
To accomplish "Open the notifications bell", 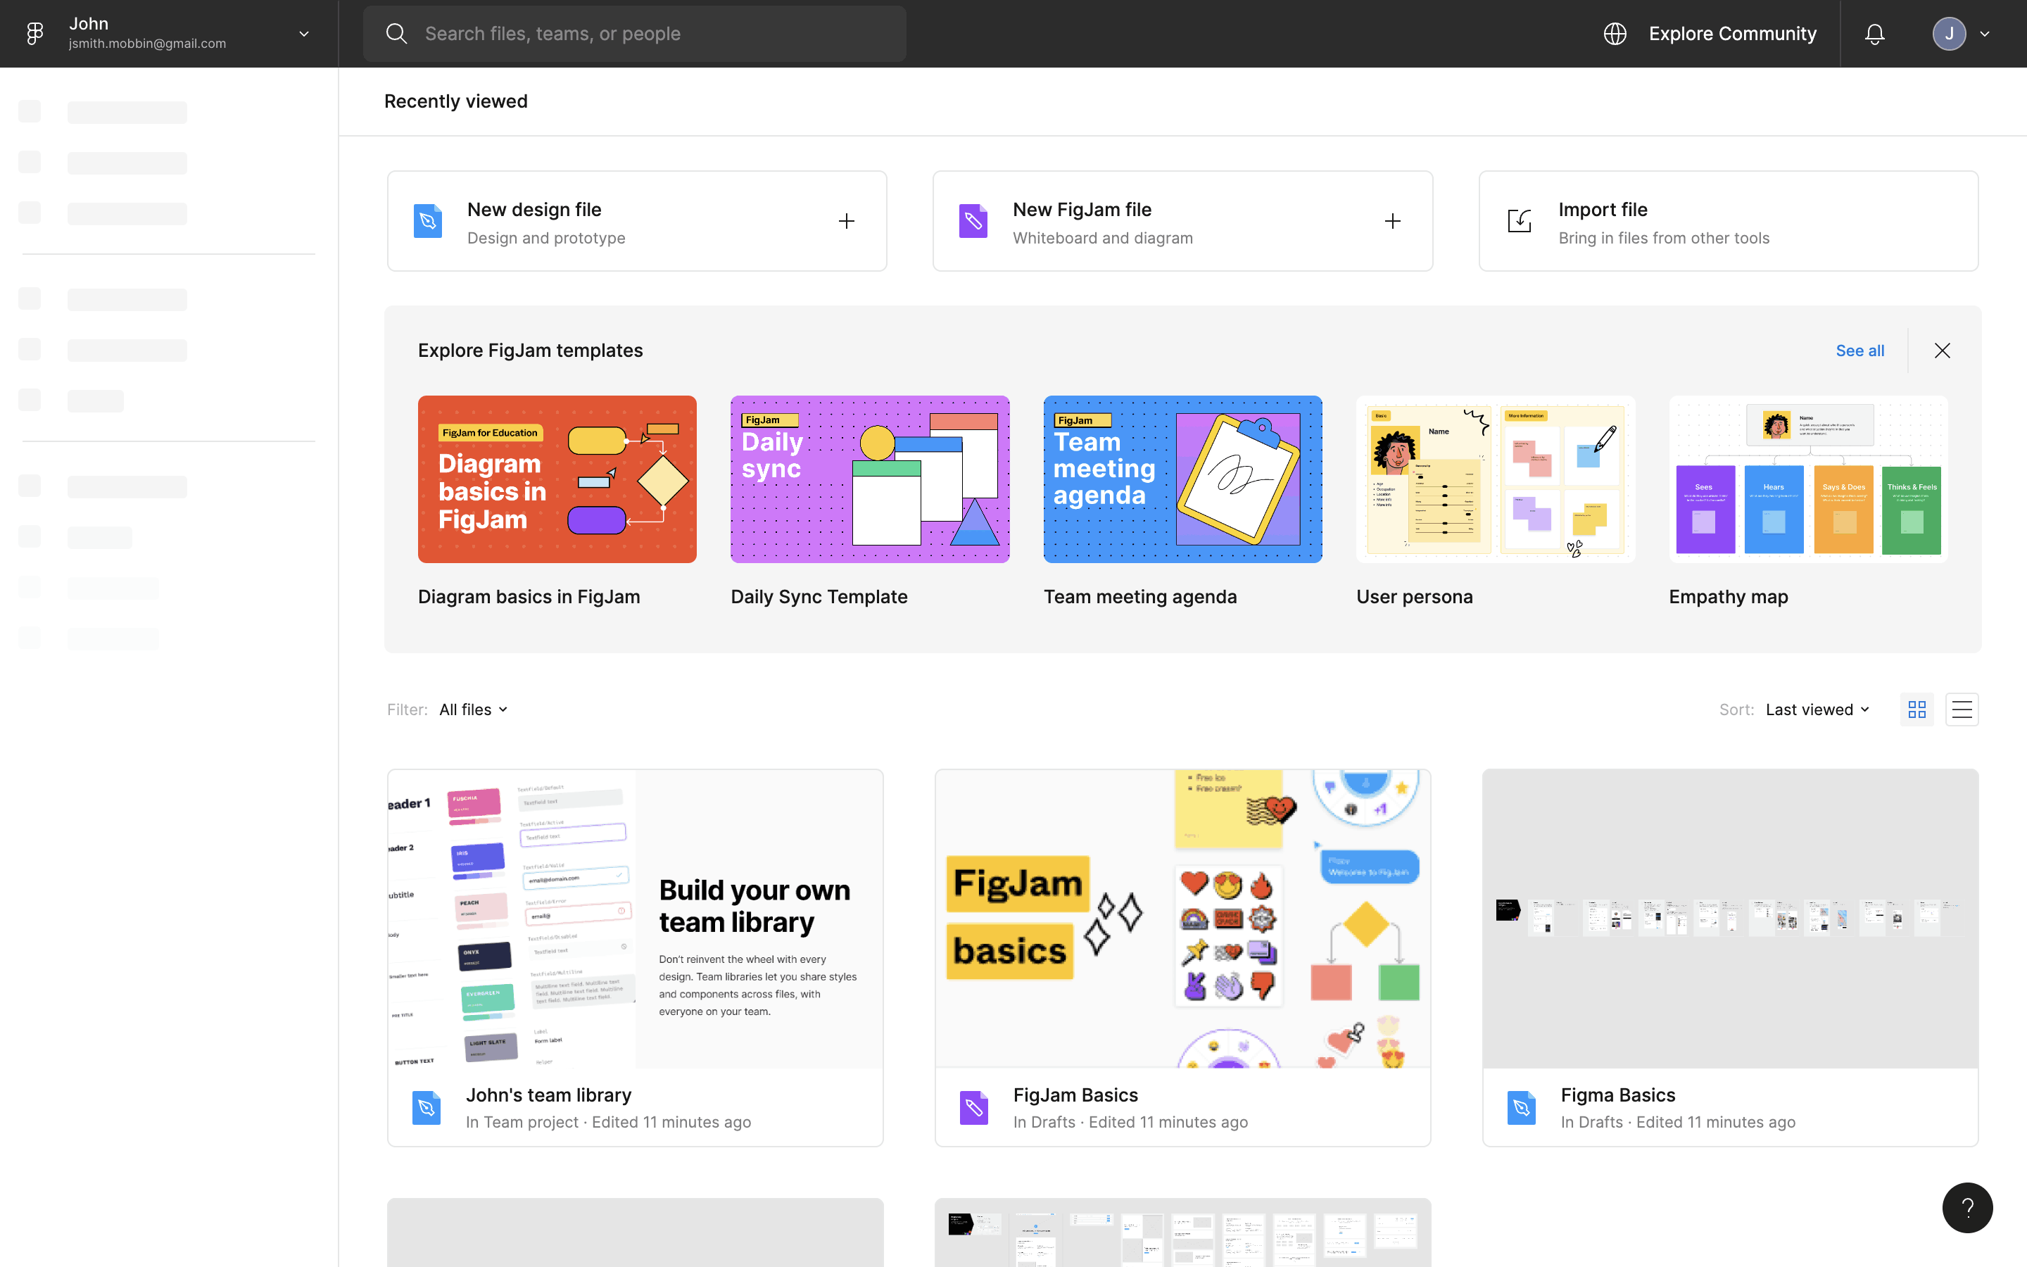I will (x=1874, y=34).
